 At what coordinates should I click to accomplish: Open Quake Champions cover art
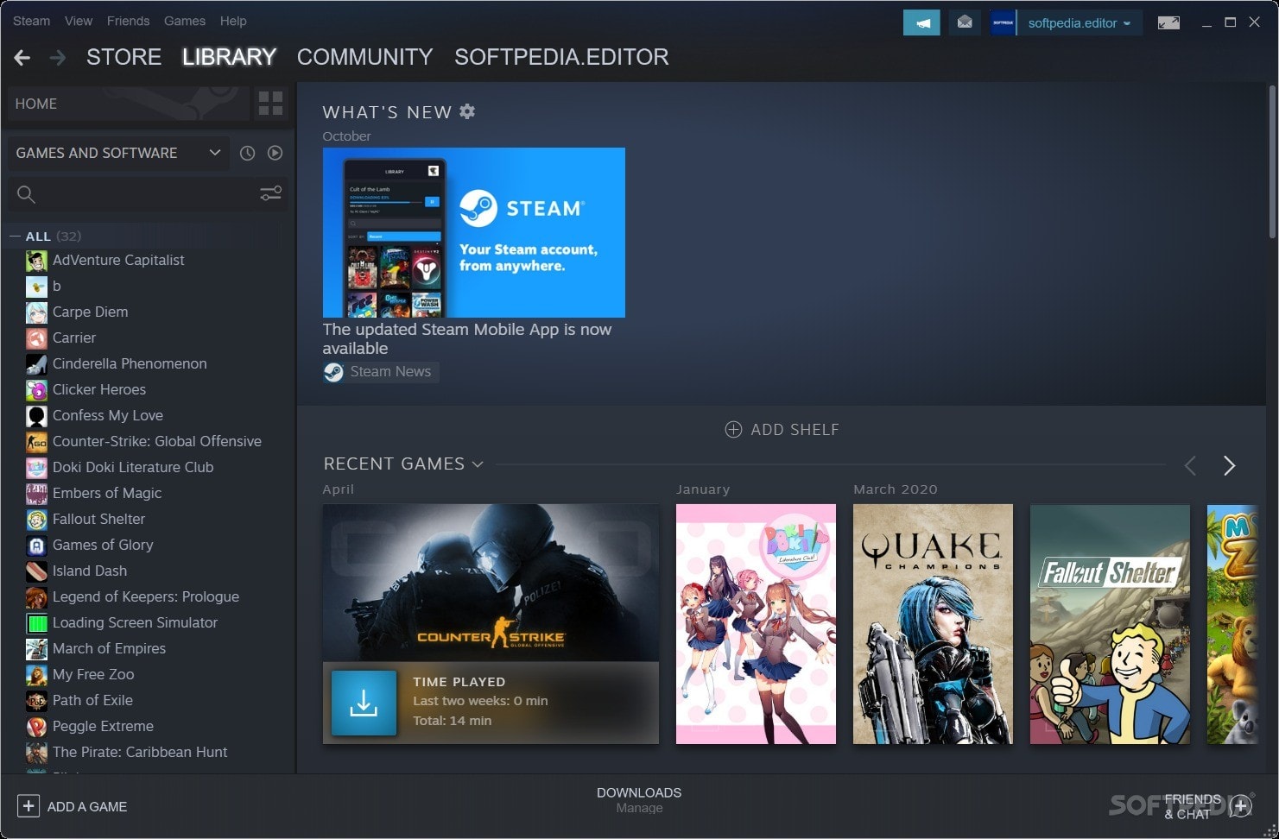933,624
